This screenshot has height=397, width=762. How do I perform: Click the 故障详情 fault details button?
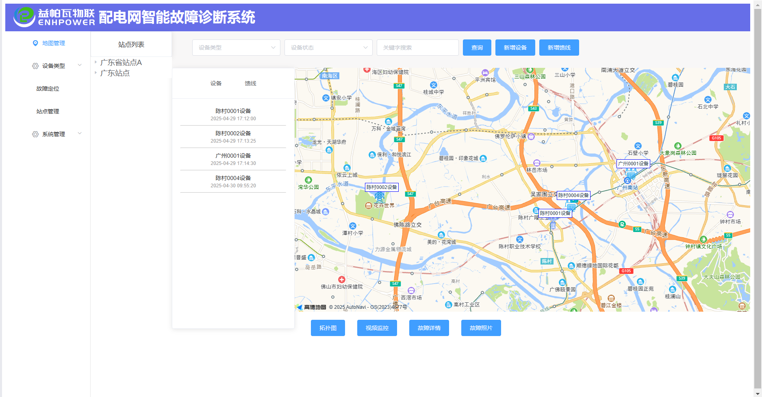tap(429, 328)
